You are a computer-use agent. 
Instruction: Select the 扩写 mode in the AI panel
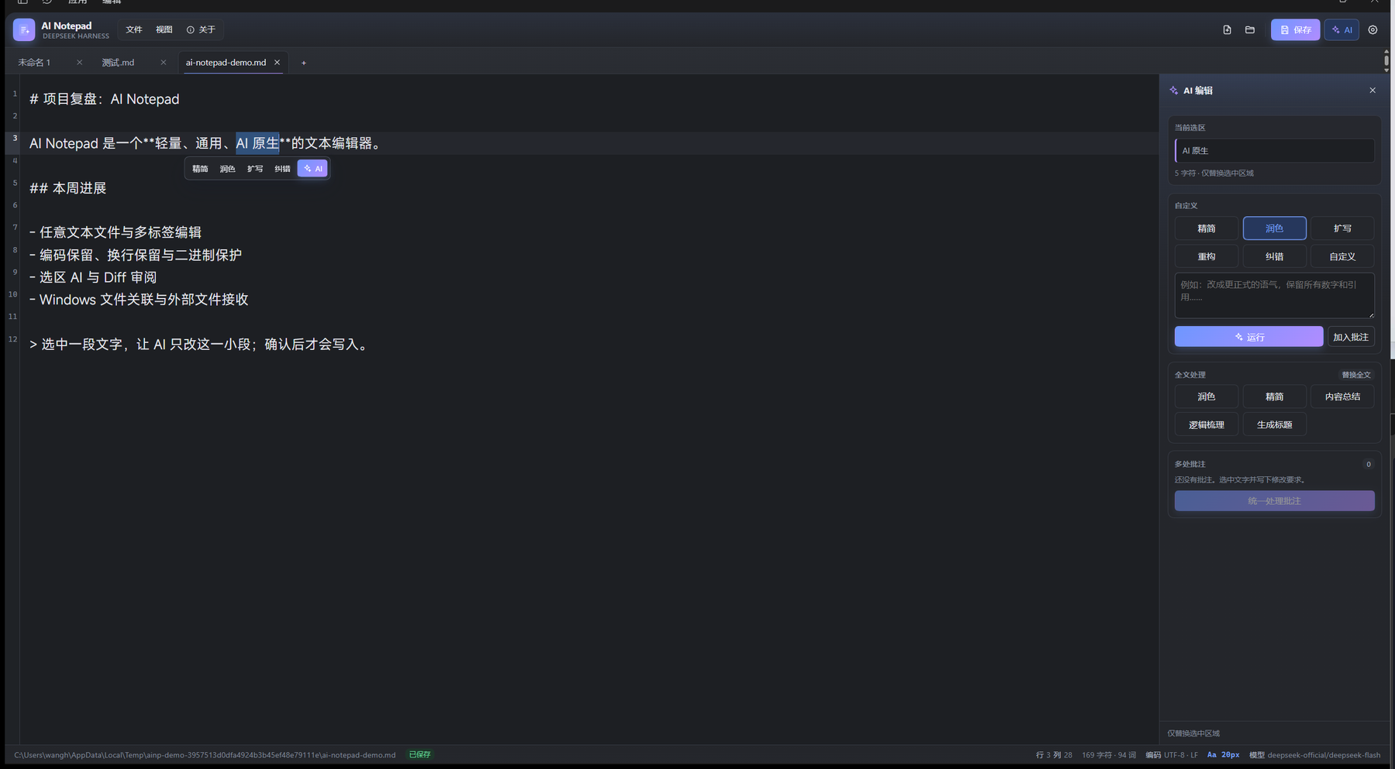[1342, 228]
